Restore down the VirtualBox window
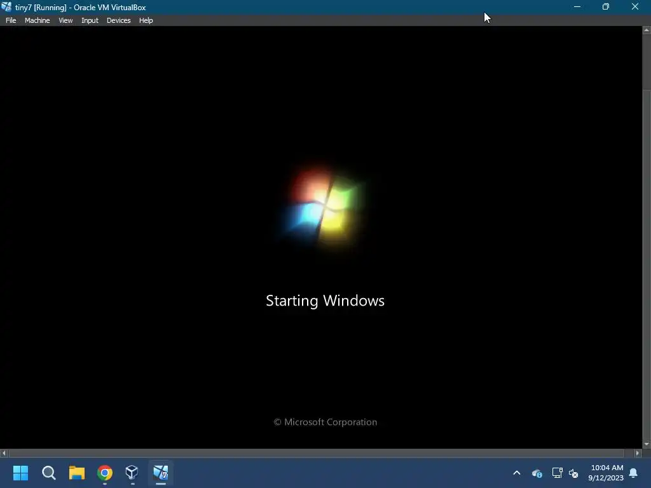Image resolution: width=651 pixels, height=488 pixels. [x=606, y=7]
